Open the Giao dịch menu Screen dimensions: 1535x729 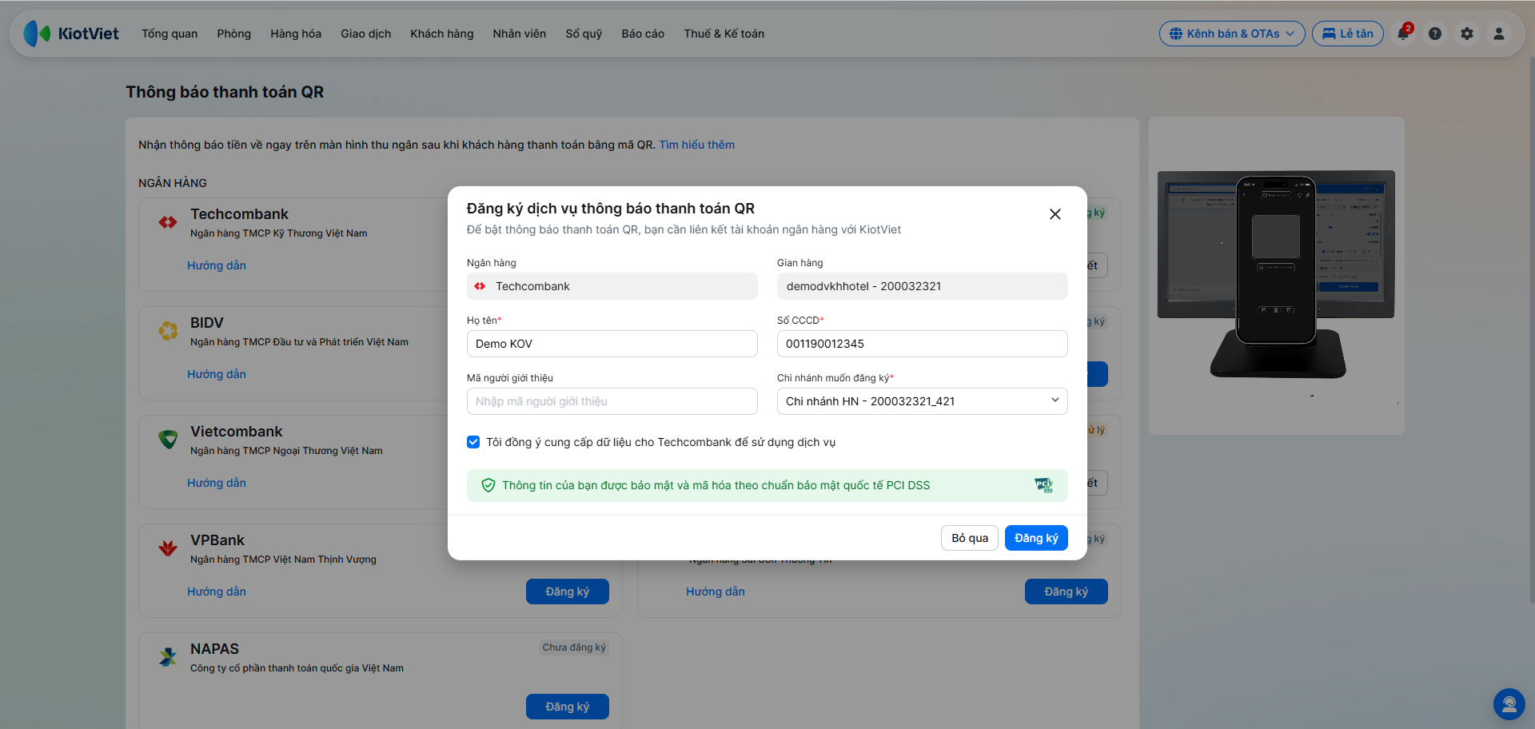click(366, 34)
